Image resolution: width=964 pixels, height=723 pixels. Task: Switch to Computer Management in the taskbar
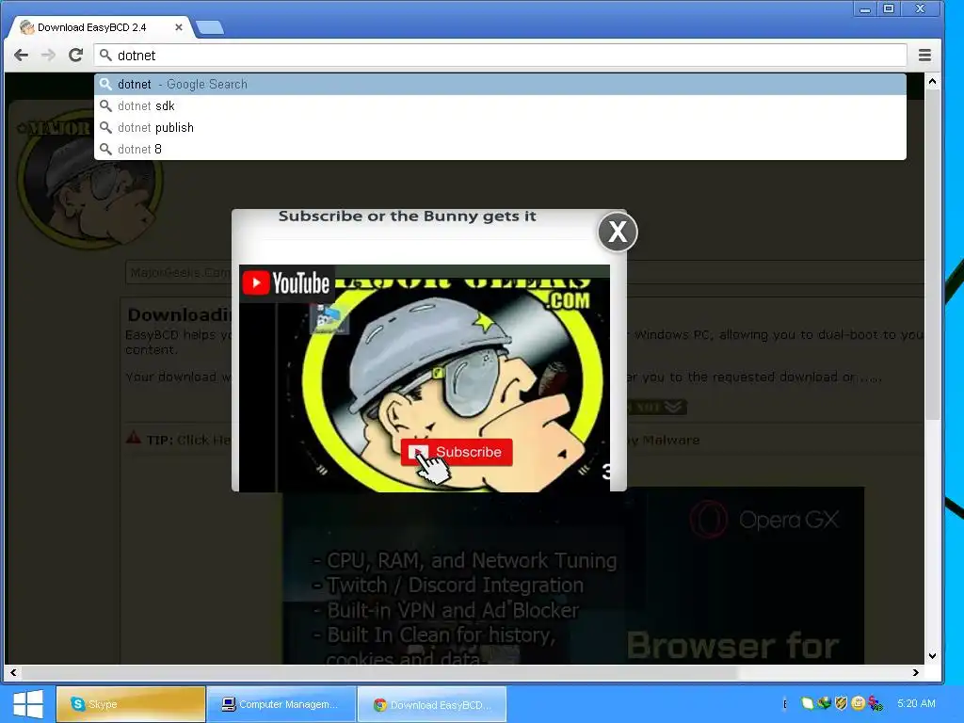pos(281,704)
